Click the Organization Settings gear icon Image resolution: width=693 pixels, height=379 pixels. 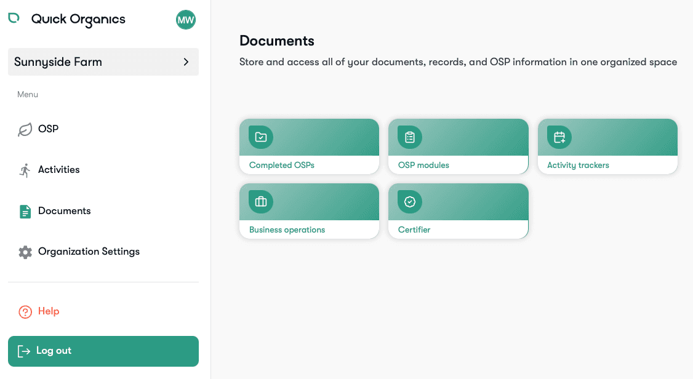pyautogui.click(x=25, y=251)
